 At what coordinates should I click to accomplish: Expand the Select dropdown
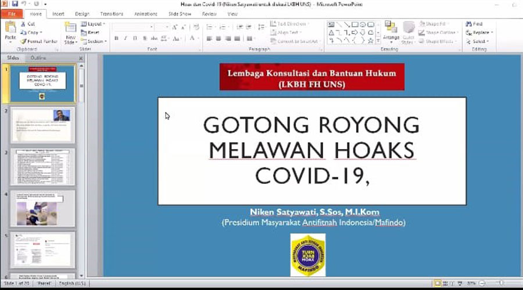pyautogui.click(x=488, y=41)
